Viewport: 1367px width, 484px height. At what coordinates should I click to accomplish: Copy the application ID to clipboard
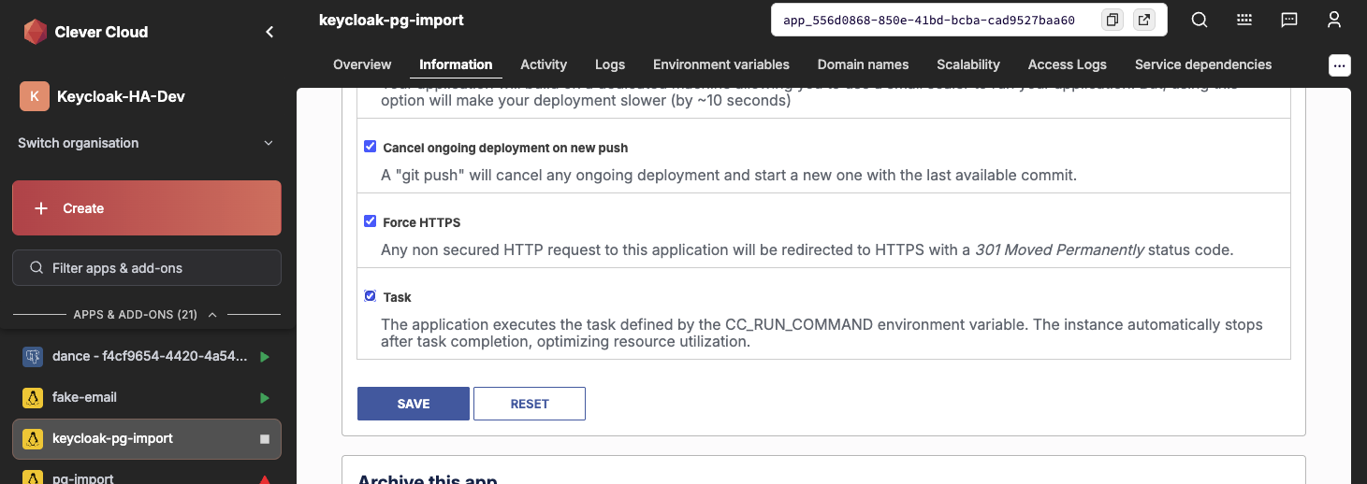pos(1113,20)
